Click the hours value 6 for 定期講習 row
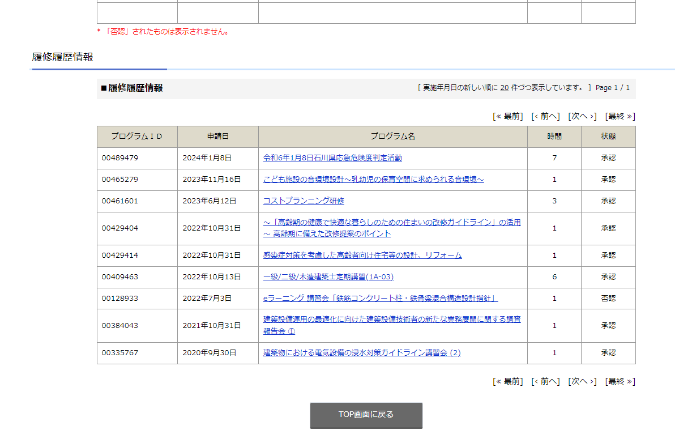 tap(554, 276)
